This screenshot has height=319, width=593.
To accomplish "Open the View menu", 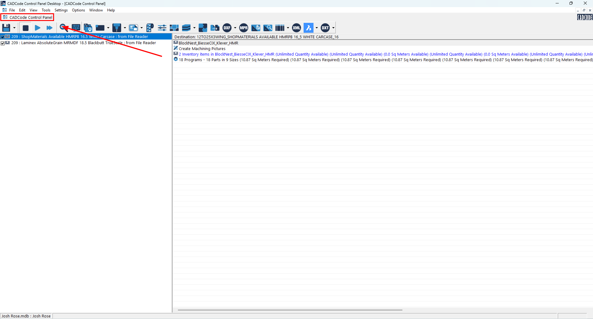I will click(33, 10).
